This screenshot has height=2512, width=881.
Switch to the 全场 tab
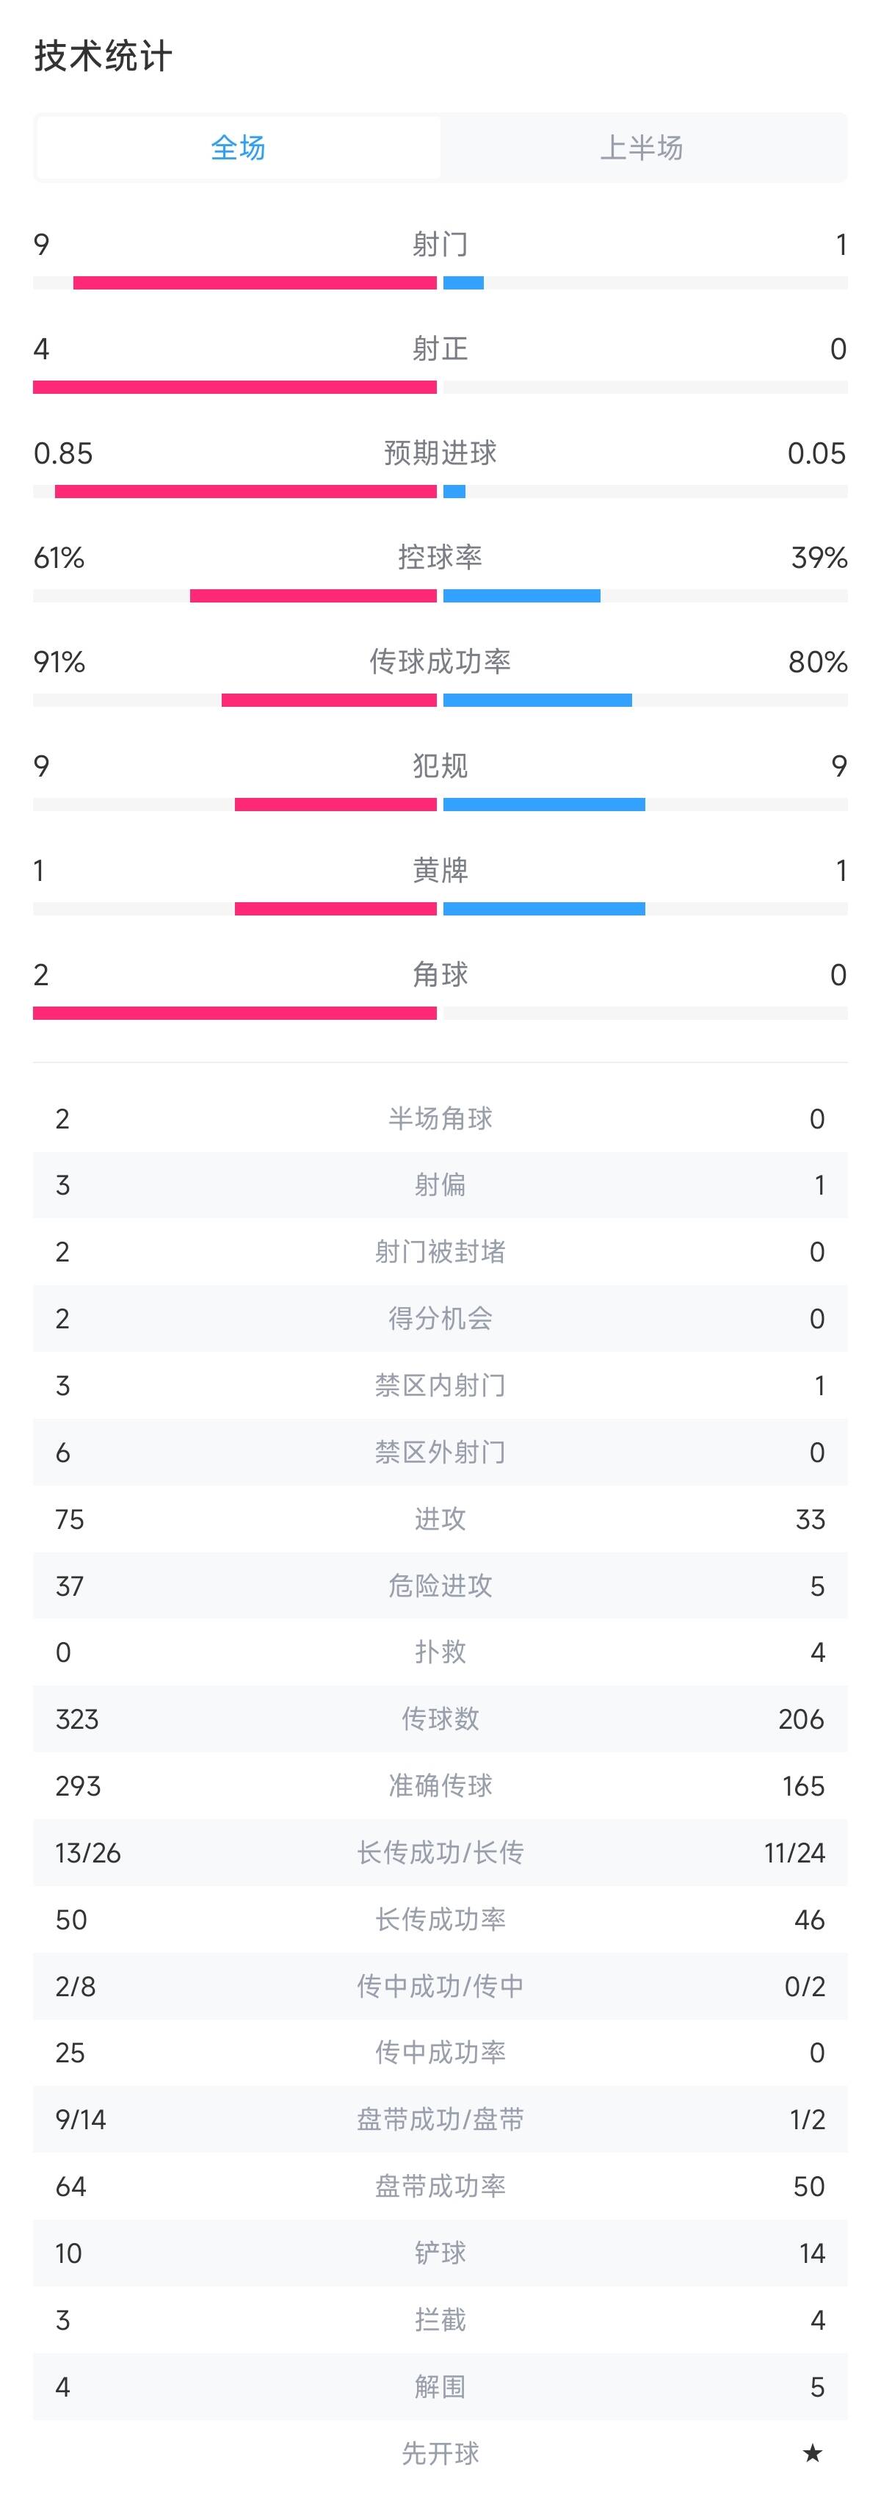point(238,147)
